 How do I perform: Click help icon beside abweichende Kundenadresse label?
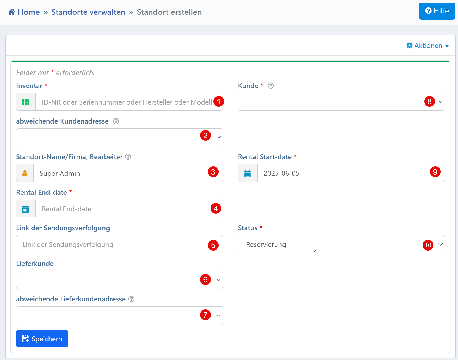click(116, 121)
